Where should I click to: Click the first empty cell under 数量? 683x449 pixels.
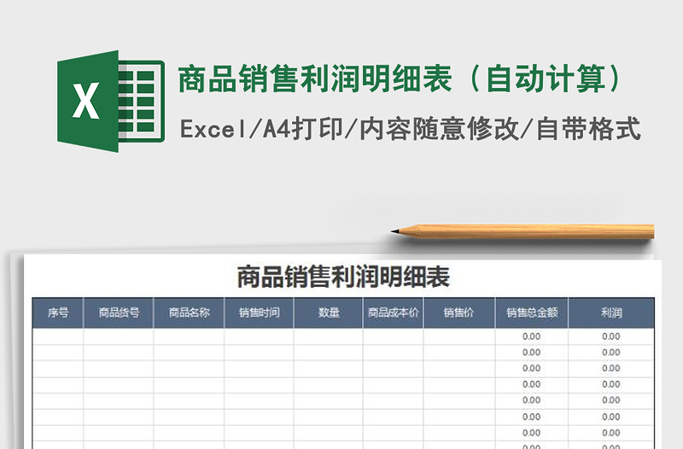329,336
